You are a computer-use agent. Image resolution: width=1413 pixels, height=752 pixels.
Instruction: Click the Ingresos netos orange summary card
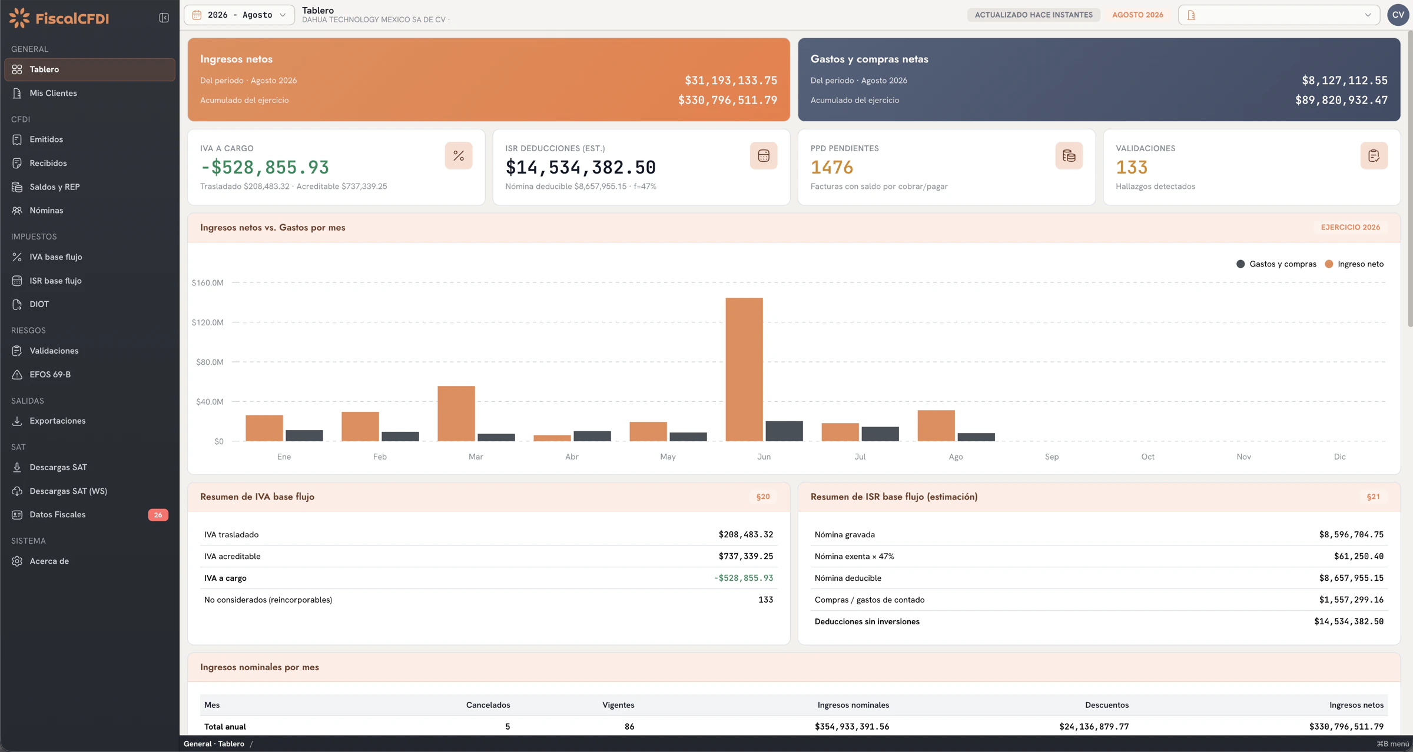(x=489, y=80)
